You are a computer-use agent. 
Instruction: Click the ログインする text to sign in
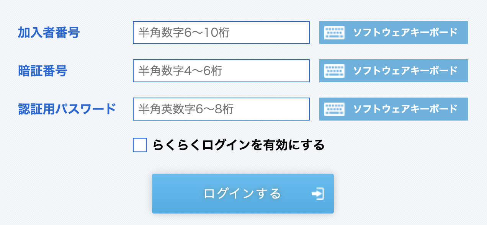coord(242,194)
